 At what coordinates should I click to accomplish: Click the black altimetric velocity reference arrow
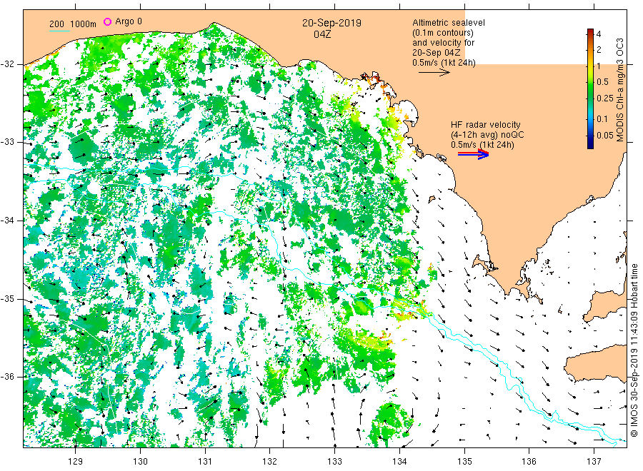(x=434, y=73)
